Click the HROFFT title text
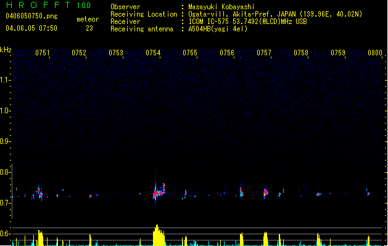Image resolution: width=388 pixels, height=246 pixels. pos(39,5)
